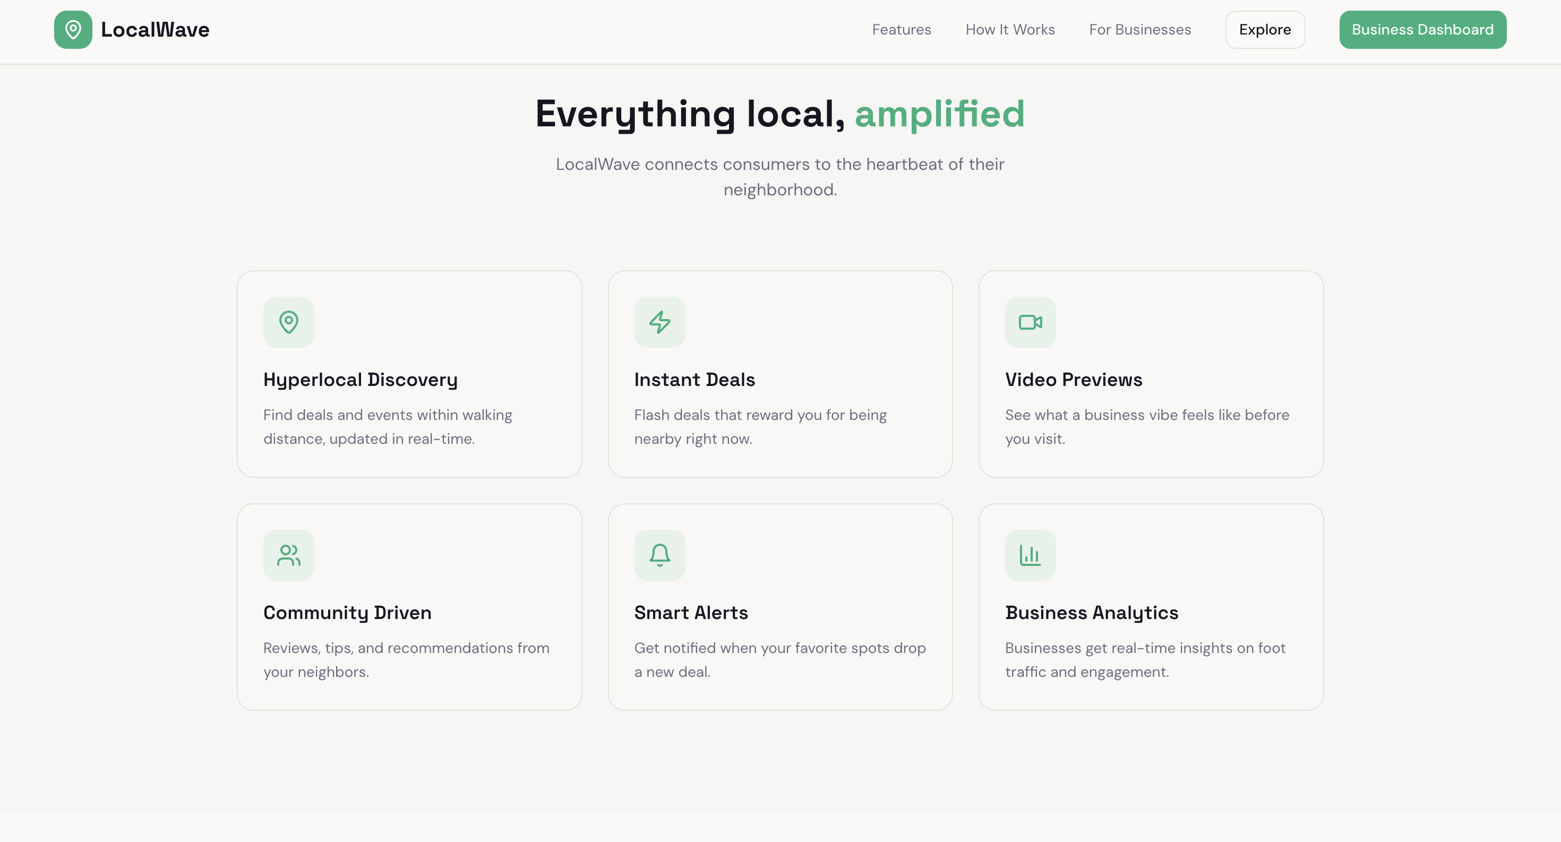The width and height of the screenshot is (1561, 842).
Task: Click the Business Analytics card heading
Action: pos(1091,613)
